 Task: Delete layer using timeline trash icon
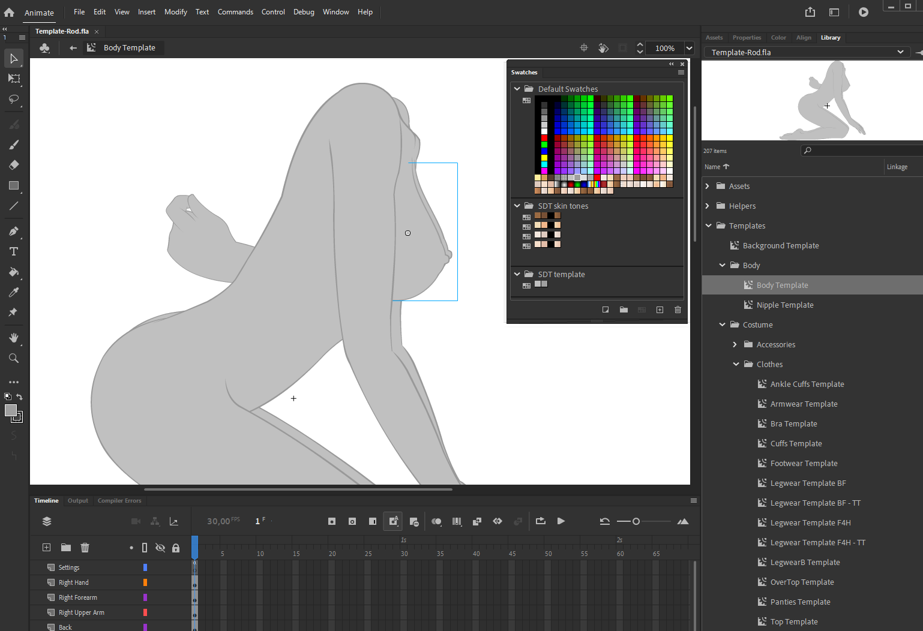(85, 547)
